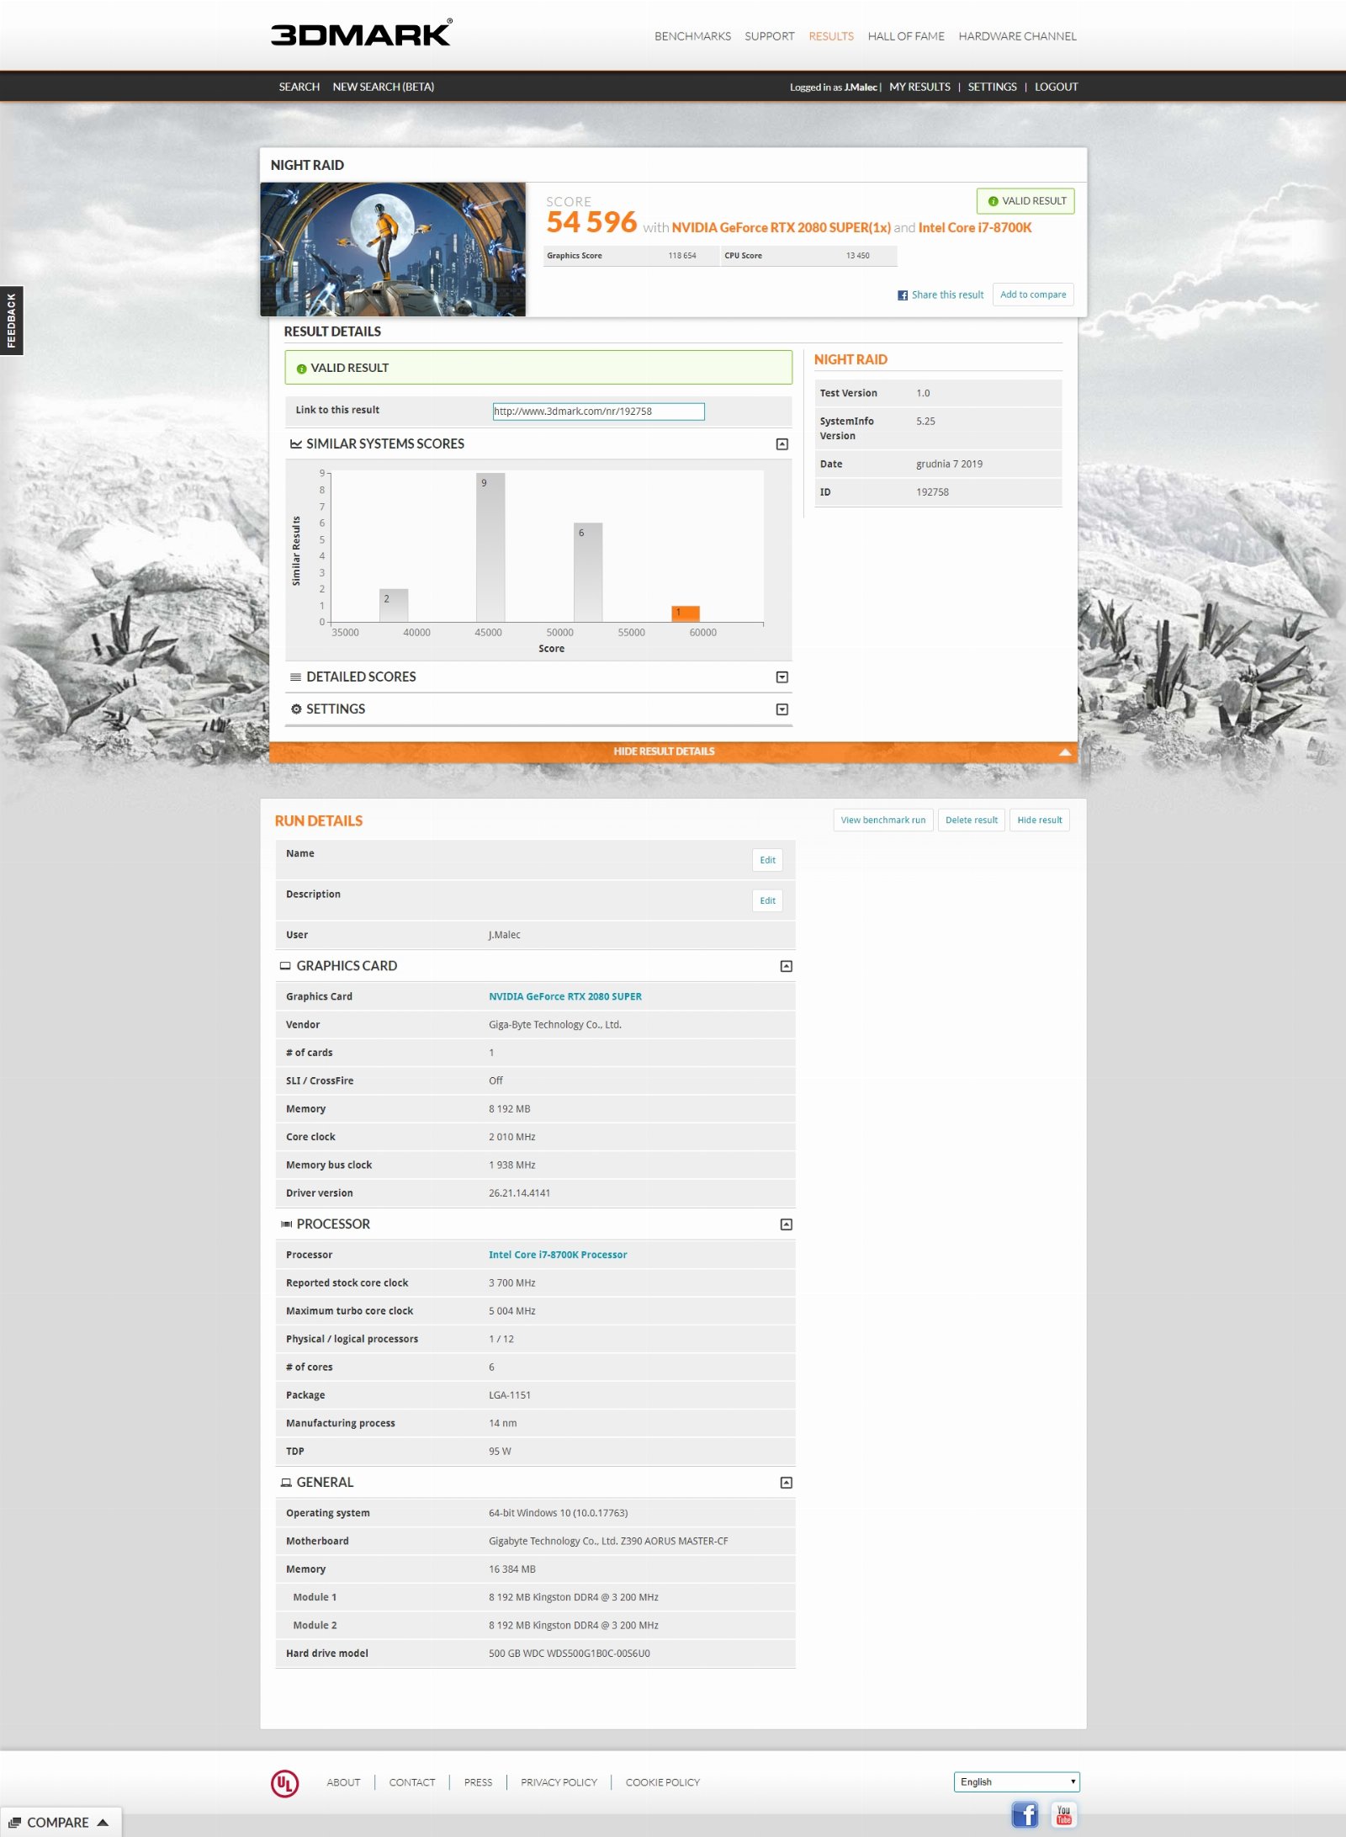Click Search in the dark navigation bar
This screenshot has width=1346, height=1837.
299,87
